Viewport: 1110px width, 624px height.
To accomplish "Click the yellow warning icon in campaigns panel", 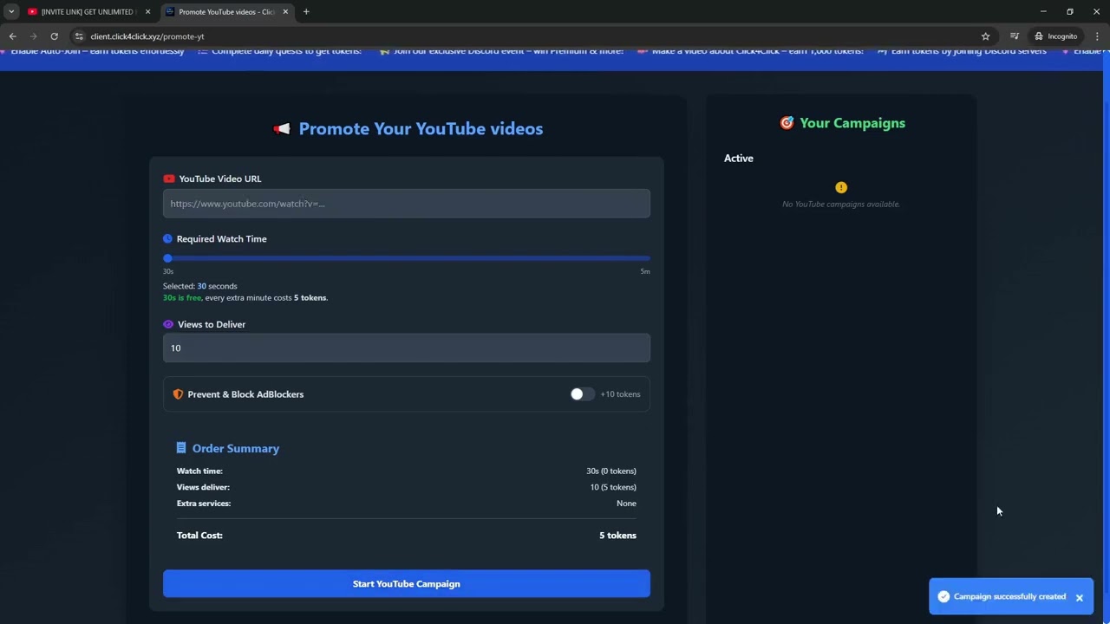I will tap(841, 187).
